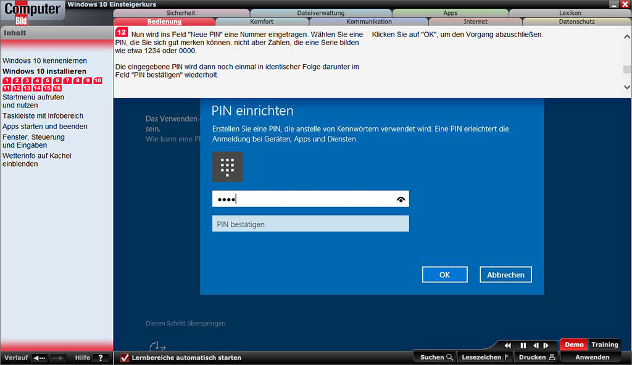Image resolution: width=632 pixels, height=365 pixels.
Task: Switch to Demo mode
Action: tap(574, 345)
